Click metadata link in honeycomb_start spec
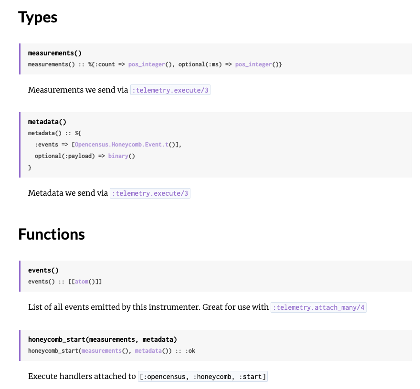Screen dimensions: 420x389 tap(148, 351)
